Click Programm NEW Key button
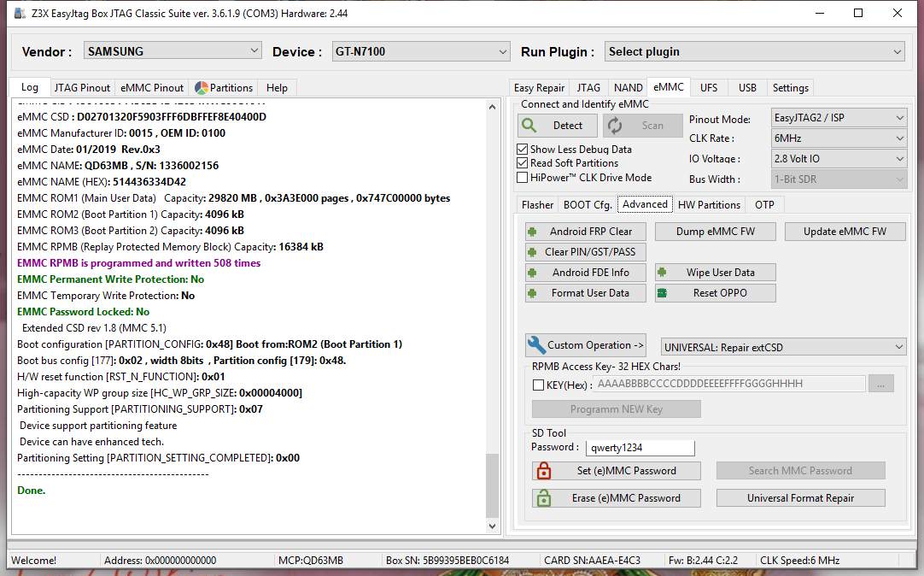924x576 pixels. point(617,409)
